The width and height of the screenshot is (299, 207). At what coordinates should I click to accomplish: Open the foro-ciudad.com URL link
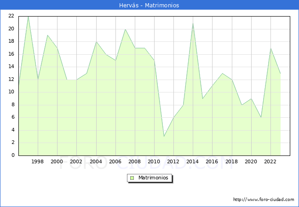coord(264,200)
